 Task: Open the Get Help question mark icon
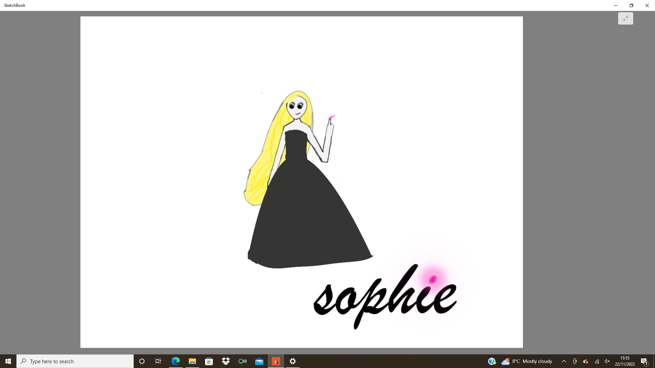tap(492, 361)
